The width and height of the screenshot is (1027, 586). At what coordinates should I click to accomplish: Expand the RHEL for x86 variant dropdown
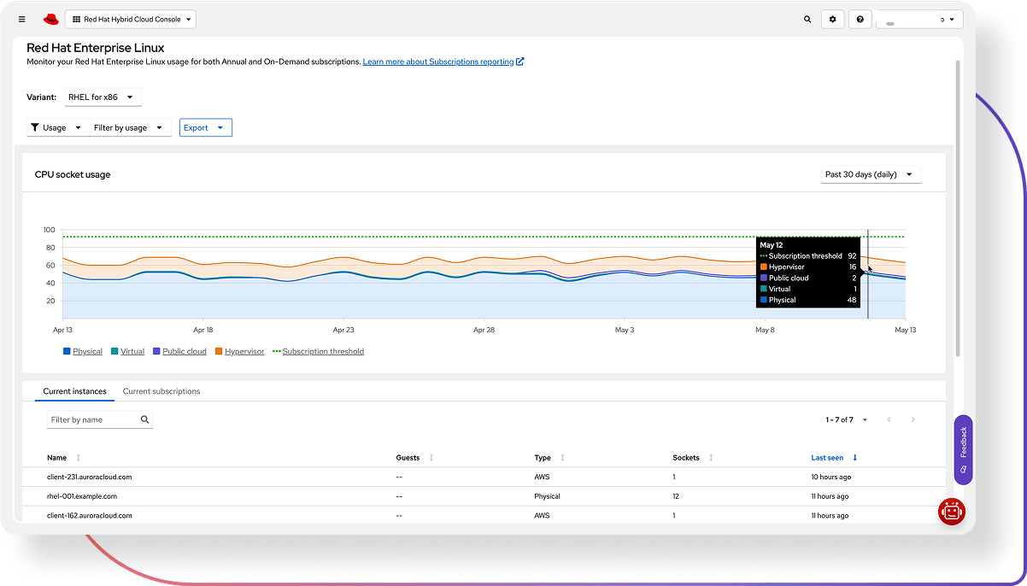[102, 97]
